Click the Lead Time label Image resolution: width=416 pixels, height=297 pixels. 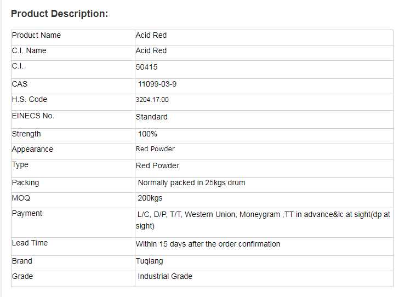pyautogui.click(x=30, y=243)
